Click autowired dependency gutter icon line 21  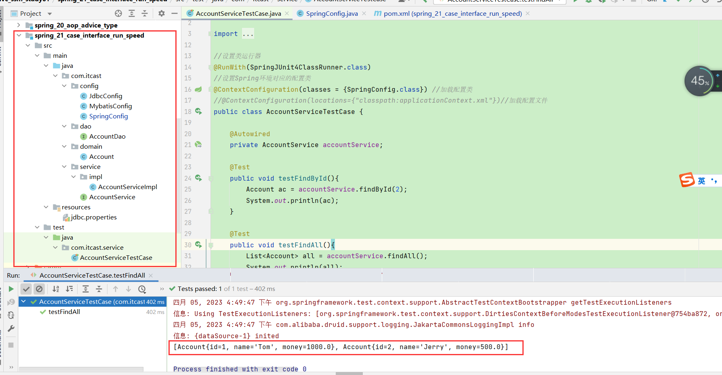[x=198, y=144]
